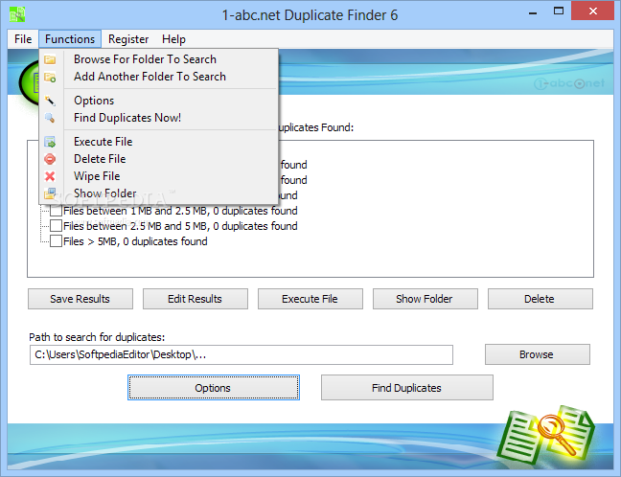Click the Execute File icon in menu
The image size is (621, 477).
(50, 142)
